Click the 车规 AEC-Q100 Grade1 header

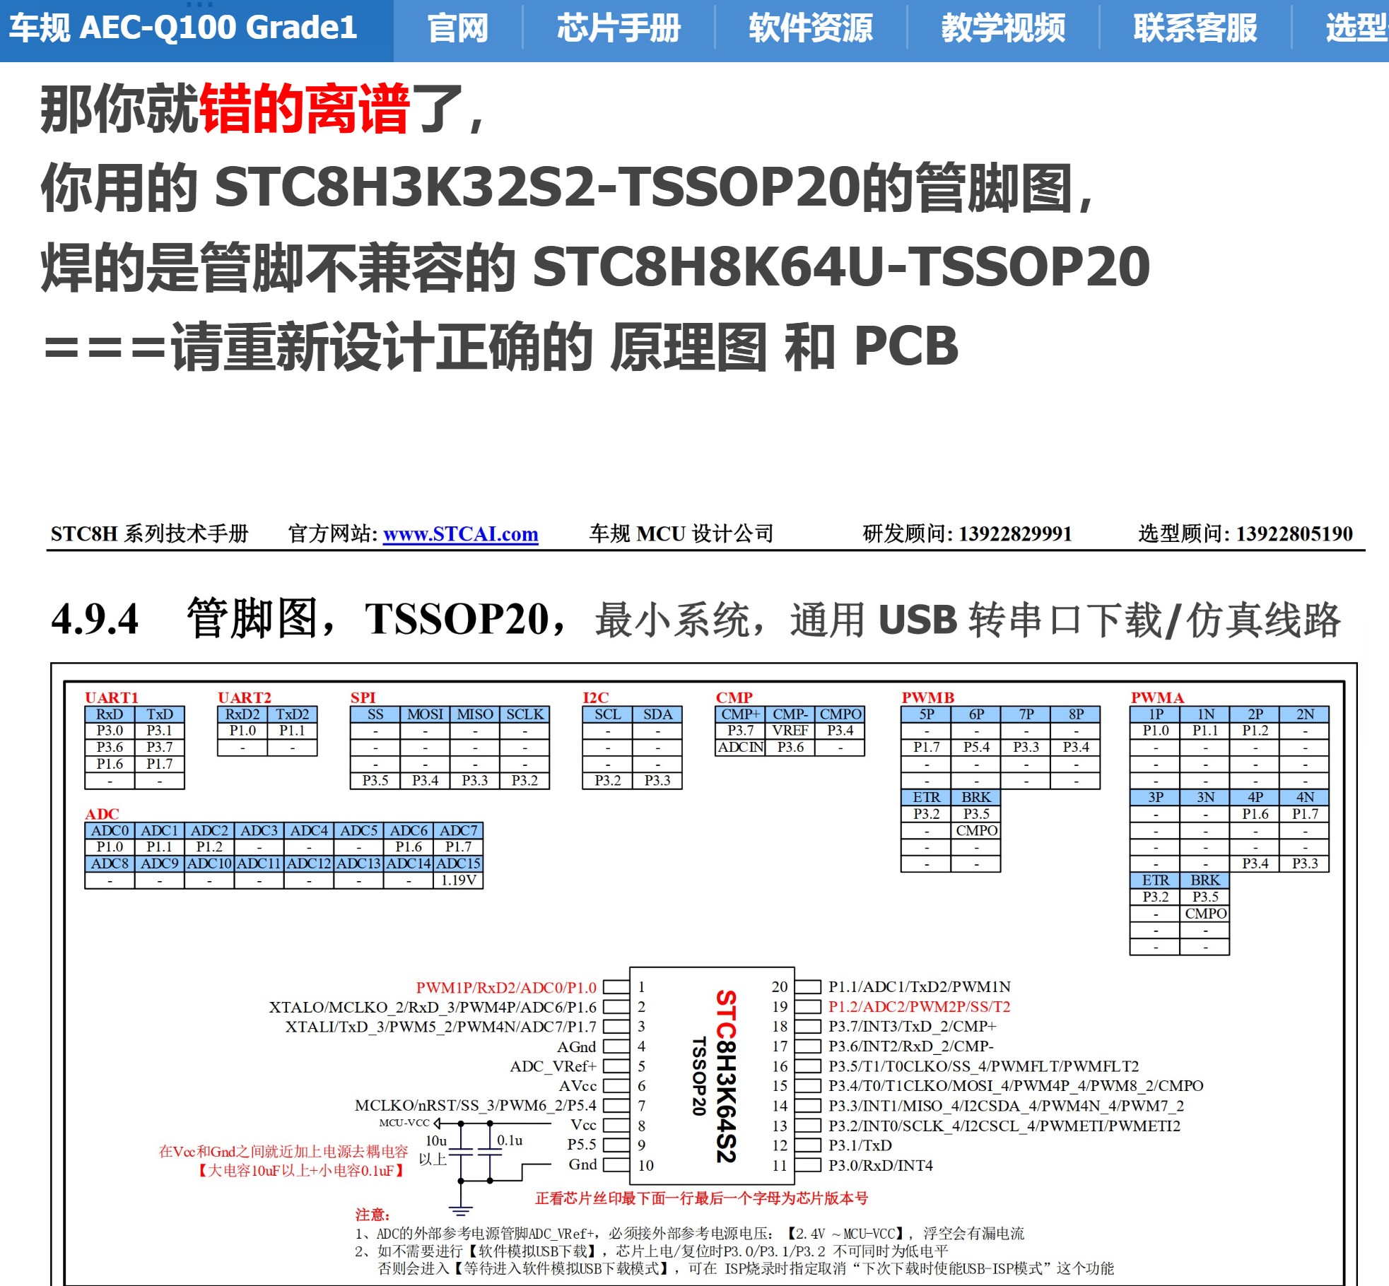click(x=183, y=28)
